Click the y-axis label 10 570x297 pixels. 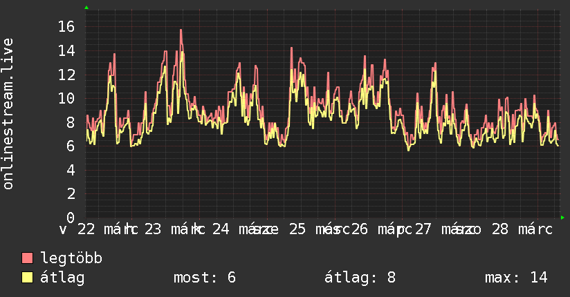(66, 98)
